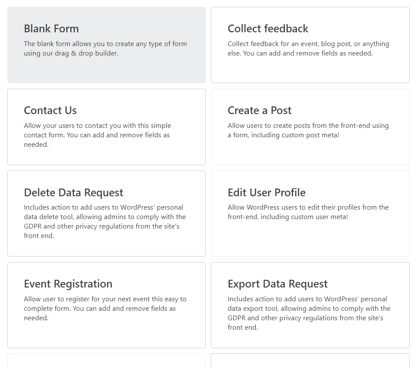417x368 pixels.
Task: Click the Create a Post title
Action: coord(259,110)
